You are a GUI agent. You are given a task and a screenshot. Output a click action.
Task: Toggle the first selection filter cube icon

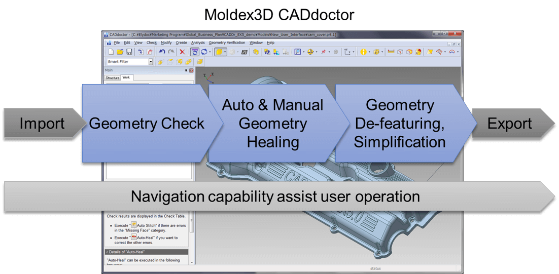(161, 62)
